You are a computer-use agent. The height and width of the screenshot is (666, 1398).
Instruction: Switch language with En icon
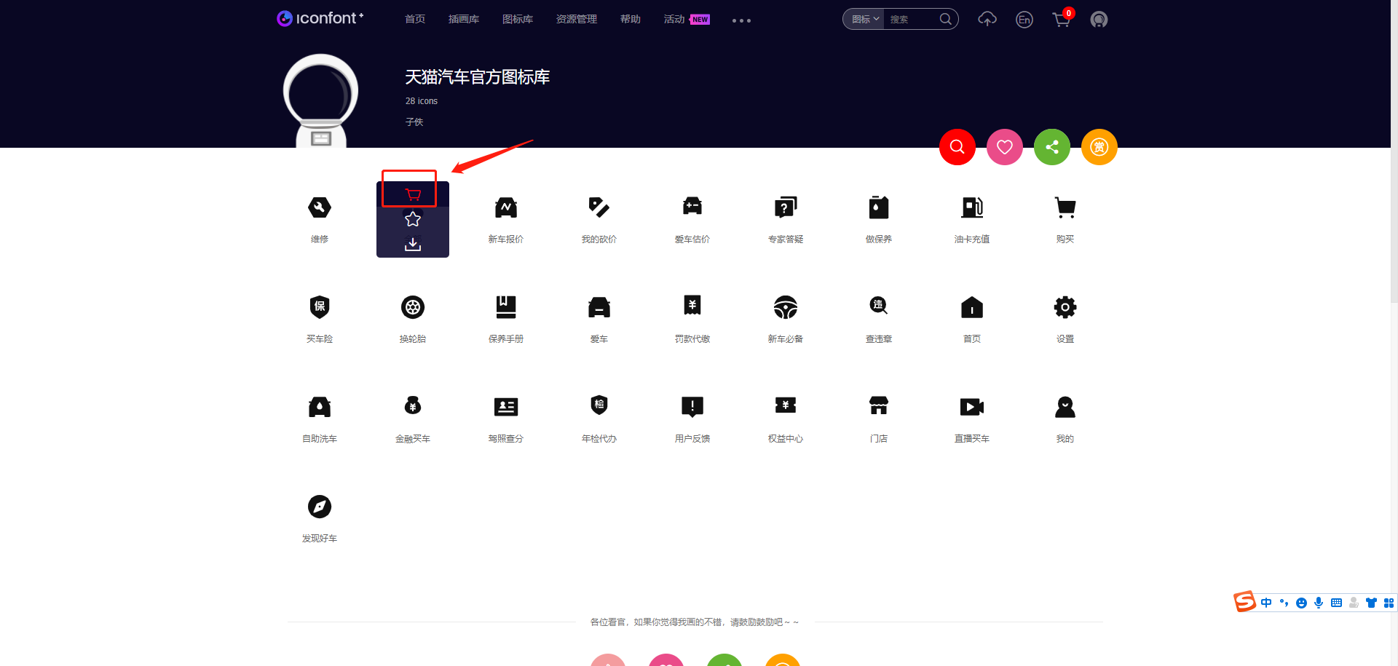pyautogui.click(x=1024, y=20)
